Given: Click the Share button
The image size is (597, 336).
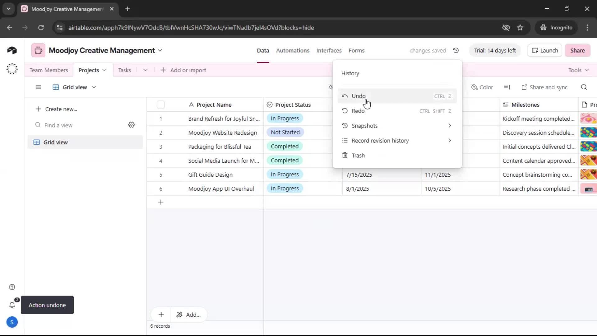Looking at the screenshot, I should (x=577, y=50).
